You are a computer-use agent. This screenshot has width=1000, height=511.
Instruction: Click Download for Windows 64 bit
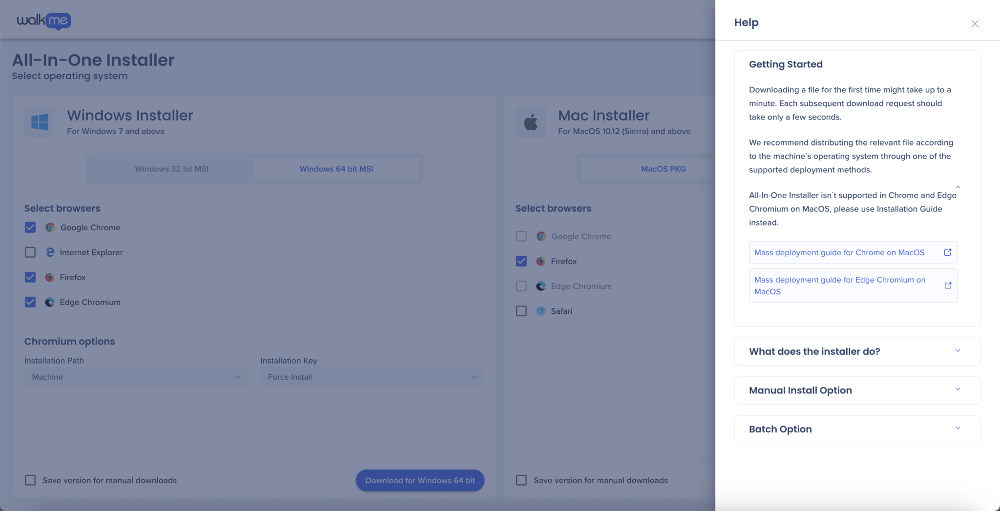pos(419,480)
